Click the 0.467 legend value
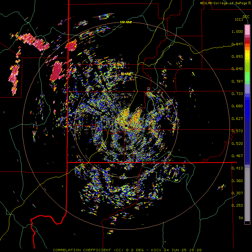The height and width of the screenshot is (252, 252). pos(237,156)
